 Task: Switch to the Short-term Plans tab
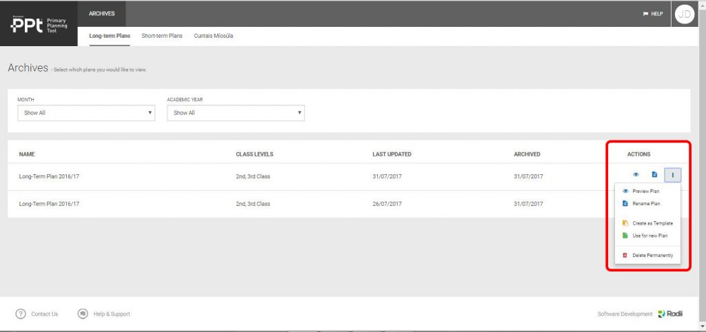pos(162,36)
